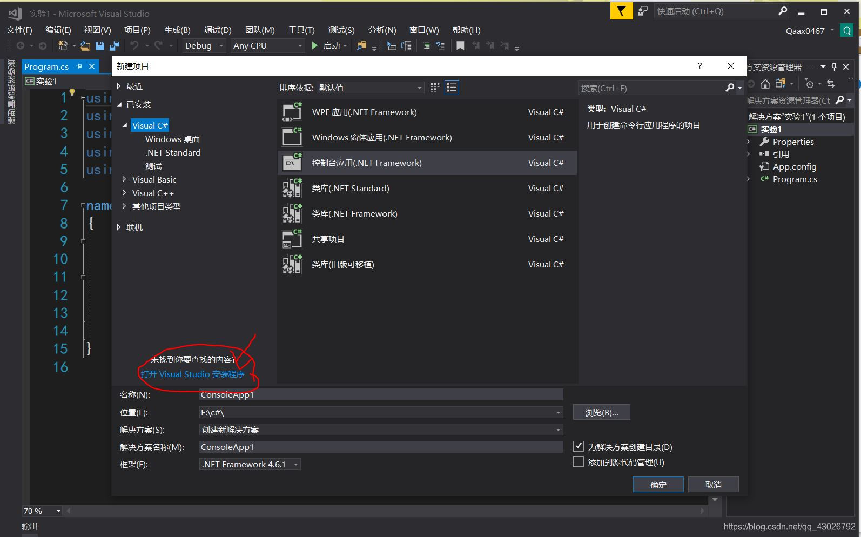
Task: Click the Windows Forms template icon
Action: 292,137
